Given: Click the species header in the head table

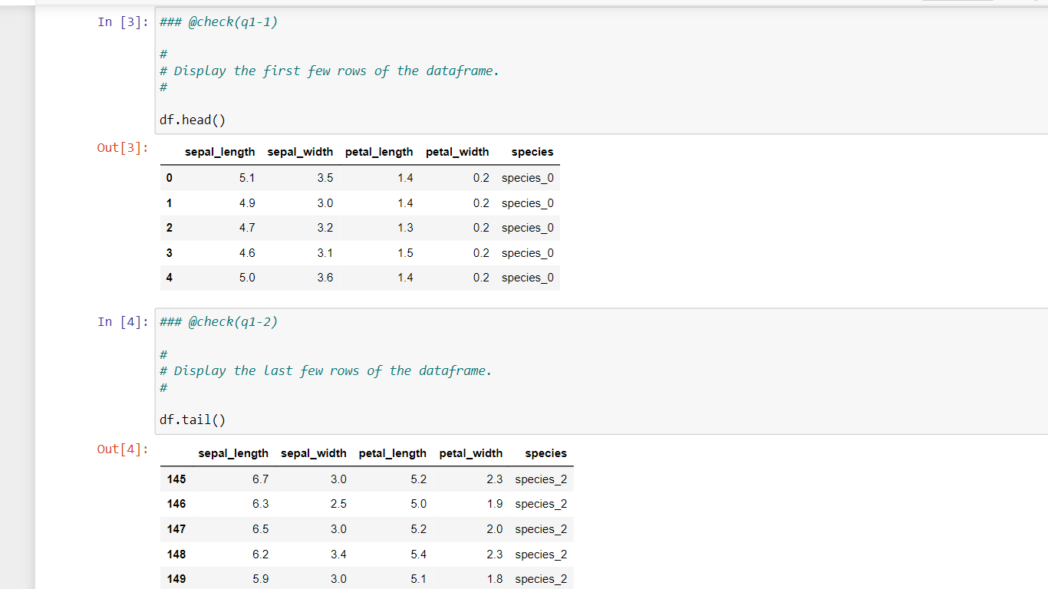Looking at the screenshot, I should (532, 152).
